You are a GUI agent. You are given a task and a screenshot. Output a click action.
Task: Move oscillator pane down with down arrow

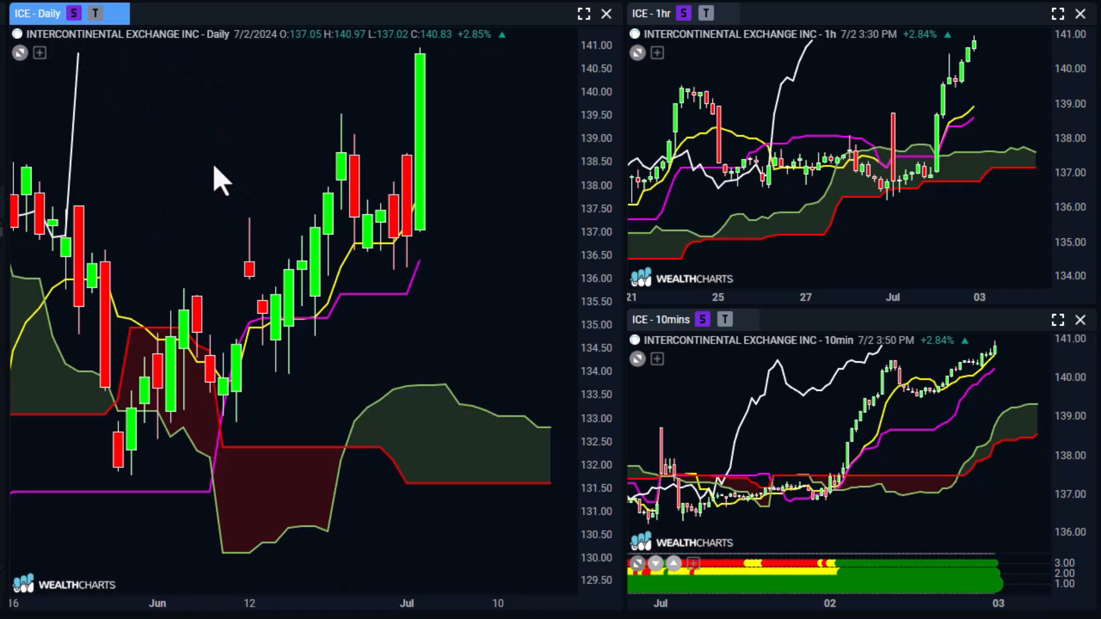[x=655, y=563]
